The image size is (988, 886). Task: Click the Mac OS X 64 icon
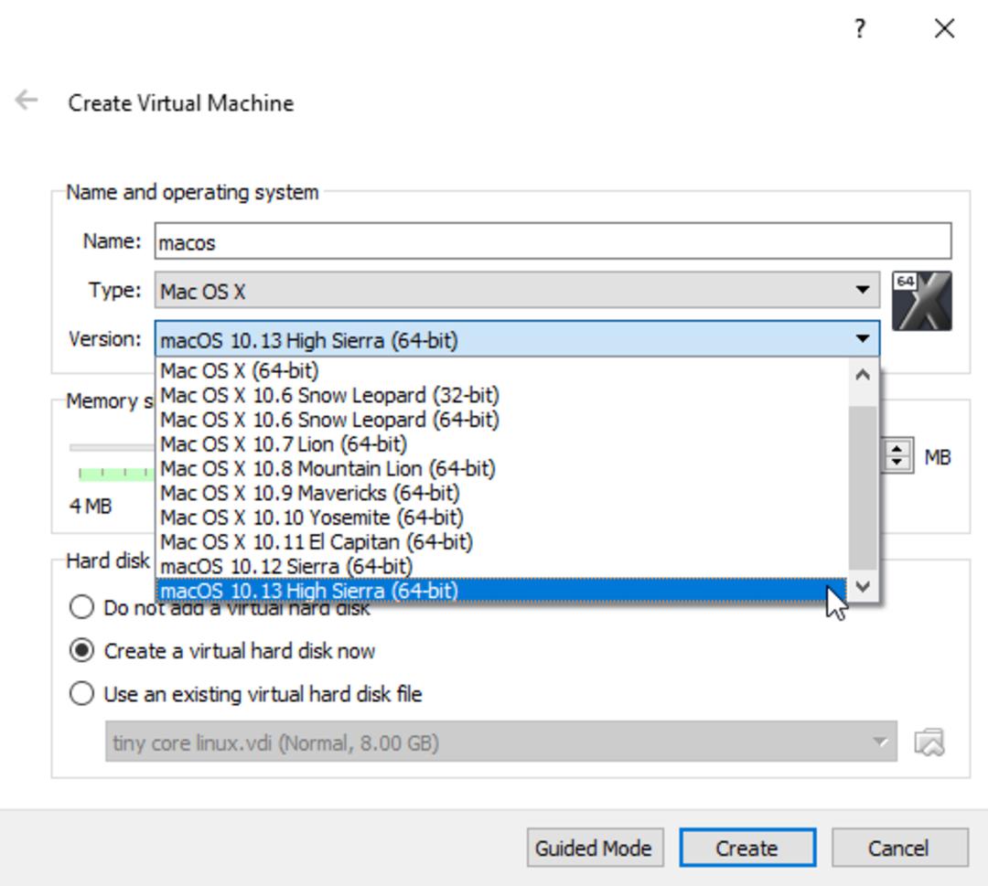click(x=922, y=301)
